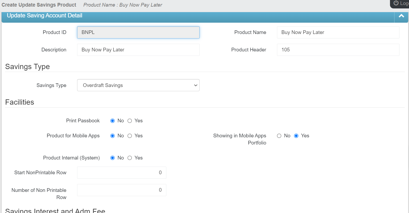Open the Savings Type dropdown
This screenshot has height=213, width=409.
click(138, 85)
